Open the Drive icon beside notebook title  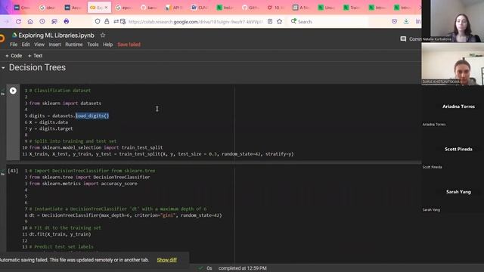pos(14,36)
